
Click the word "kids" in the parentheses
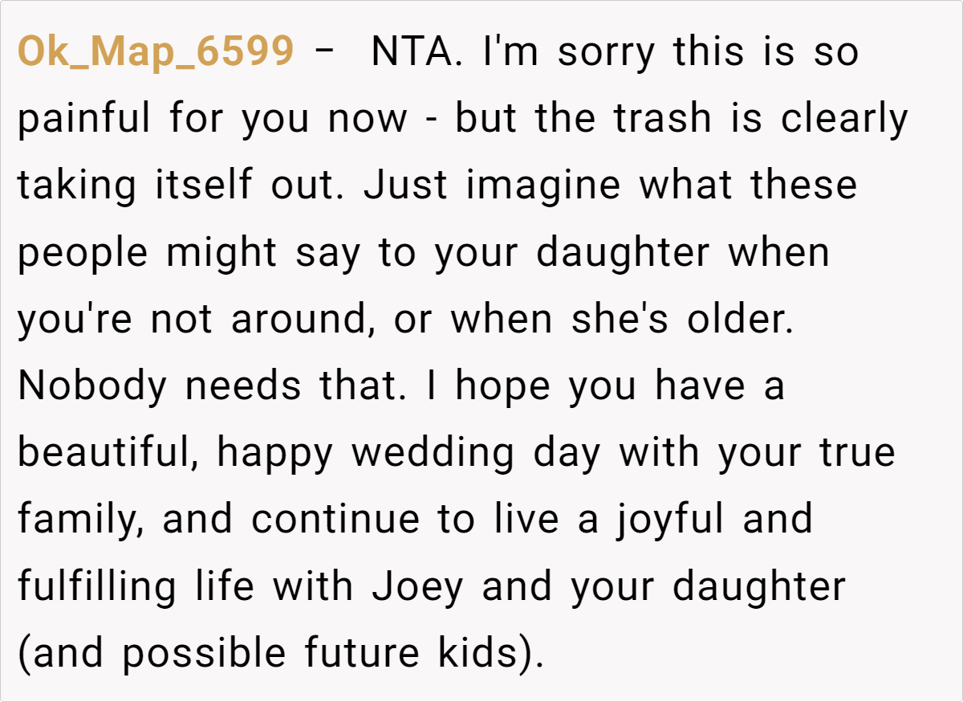click(477, 653)
